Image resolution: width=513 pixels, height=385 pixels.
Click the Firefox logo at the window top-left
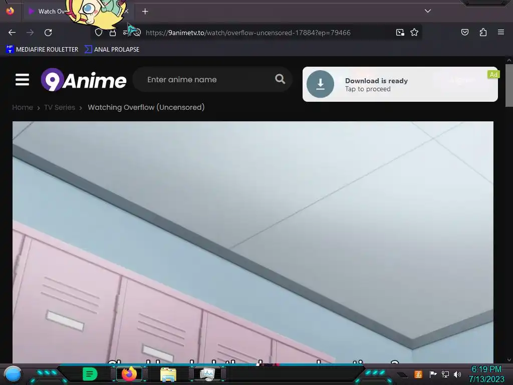coord(10,11)
